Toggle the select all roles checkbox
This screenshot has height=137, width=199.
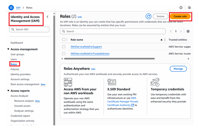[64, 40]
